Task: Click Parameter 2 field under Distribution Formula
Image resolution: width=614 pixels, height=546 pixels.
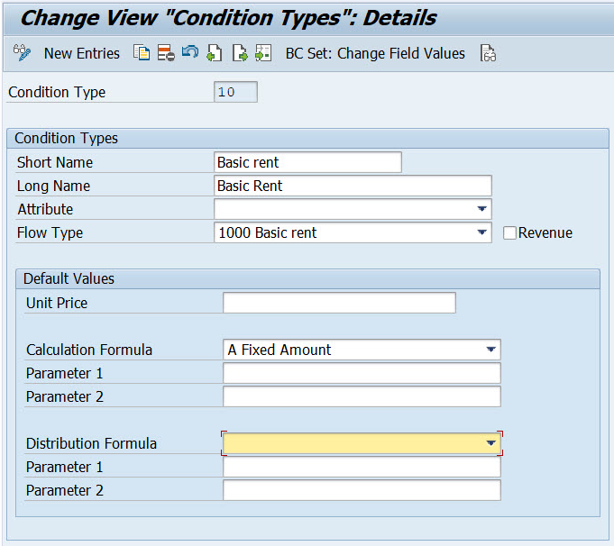Action: click(362, 490)
